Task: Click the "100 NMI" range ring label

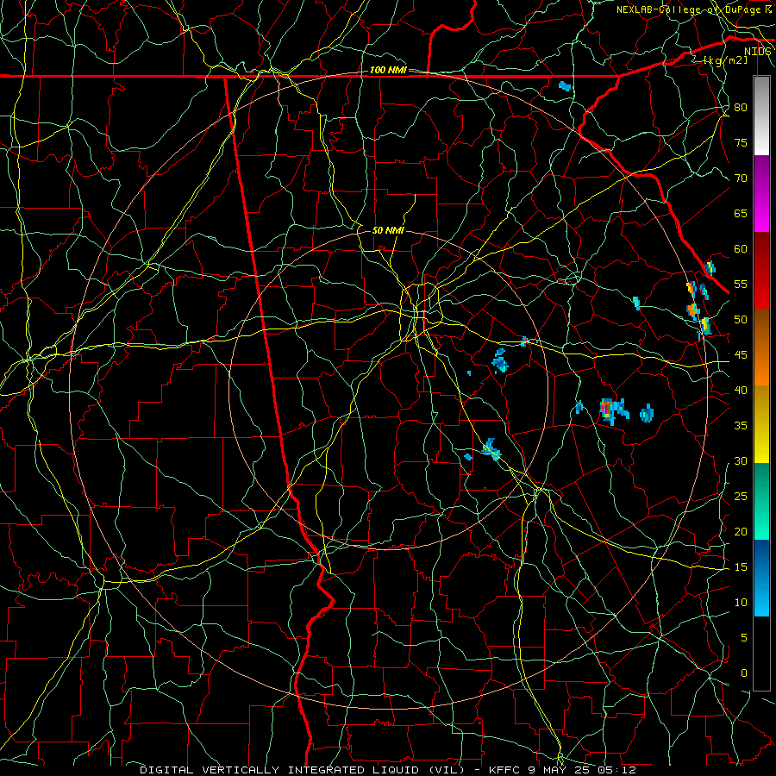Action: point(388,71)
